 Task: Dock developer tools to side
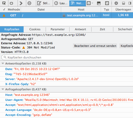coord(130,3)
